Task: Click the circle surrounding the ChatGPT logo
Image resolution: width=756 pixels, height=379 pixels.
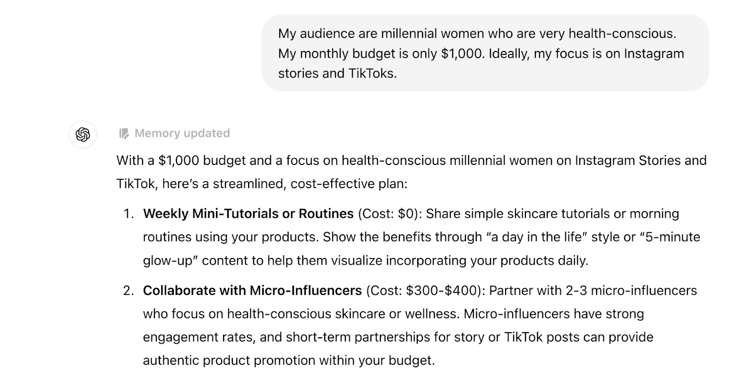Action: (83, 134)
